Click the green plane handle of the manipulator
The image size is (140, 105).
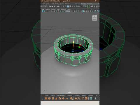click(79, 47)
